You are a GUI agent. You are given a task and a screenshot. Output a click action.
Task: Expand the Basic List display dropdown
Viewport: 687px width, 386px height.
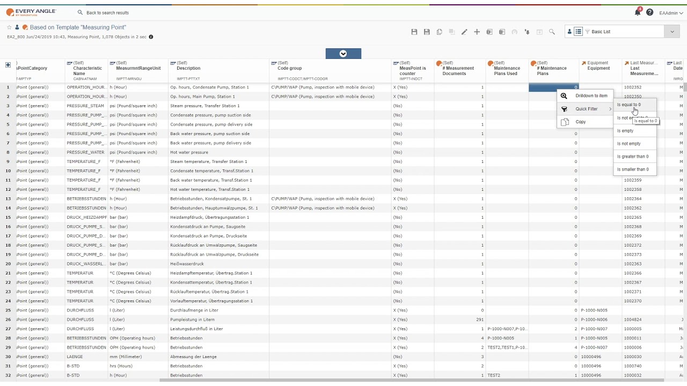coord(672,32)
